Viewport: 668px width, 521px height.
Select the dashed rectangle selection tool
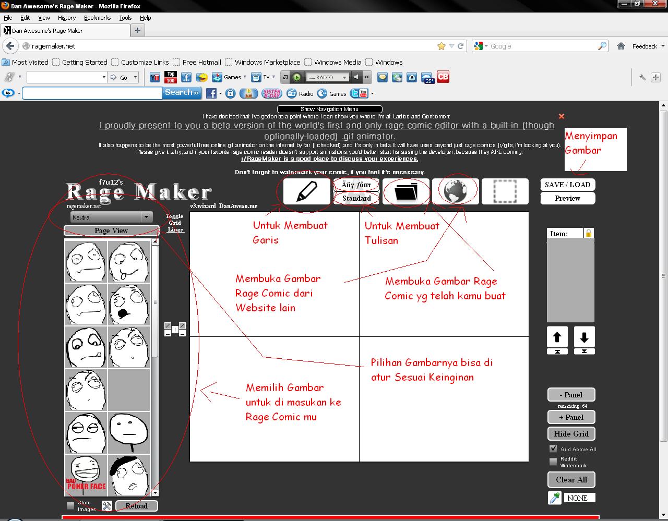click(504, 191)
